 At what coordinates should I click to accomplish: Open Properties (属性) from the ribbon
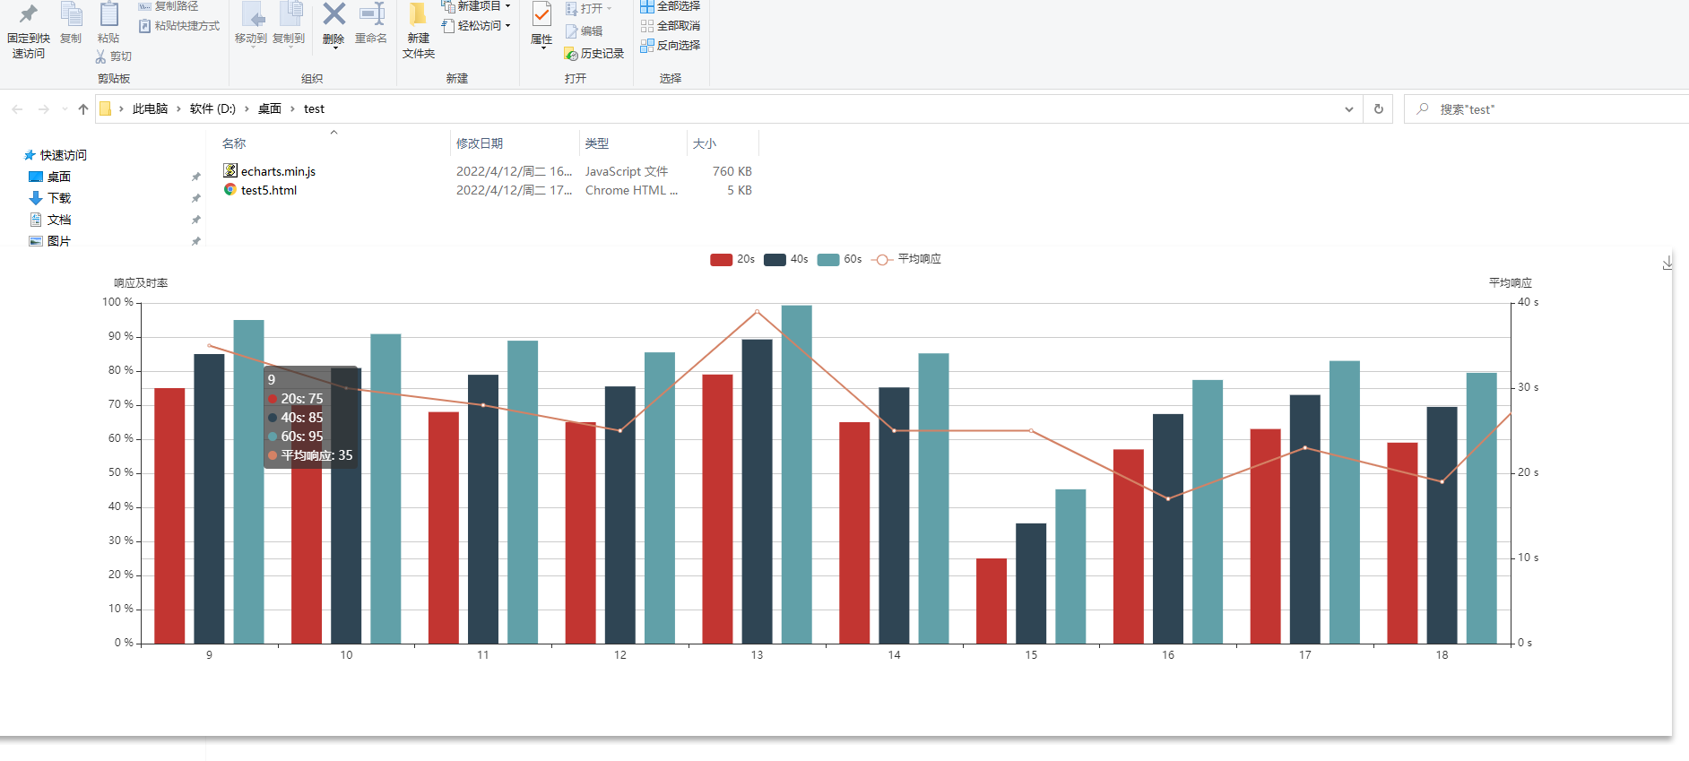pos(541,24)
